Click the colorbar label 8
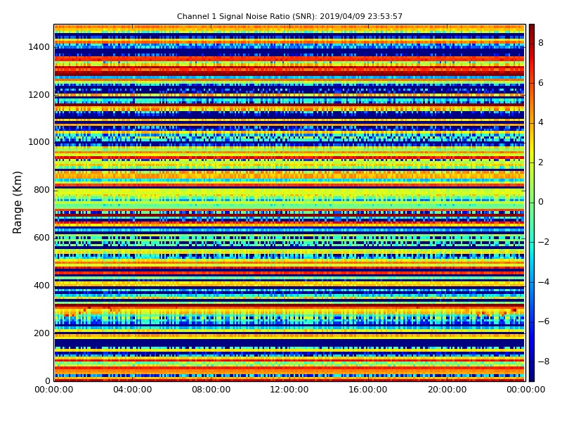 point(541,43)
